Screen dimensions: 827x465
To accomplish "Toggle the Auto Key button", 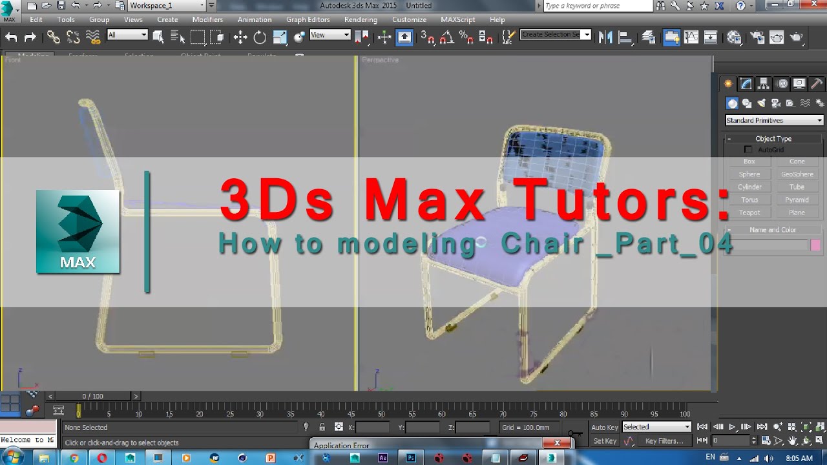I will tap(605, 427).
